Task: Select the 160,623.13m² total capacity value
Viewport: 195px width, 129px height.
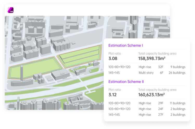Action: (x=151, y=95)
